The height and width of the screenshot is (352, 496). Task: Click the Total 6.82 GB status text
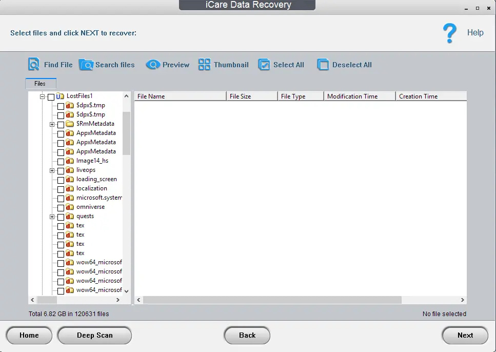click(69, 314)
